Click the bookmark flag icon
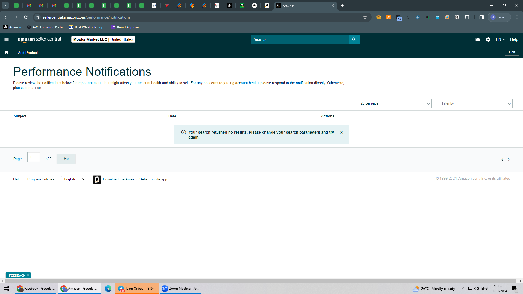The width and height of the screenshot is (523, 294). tap(7, 52)
